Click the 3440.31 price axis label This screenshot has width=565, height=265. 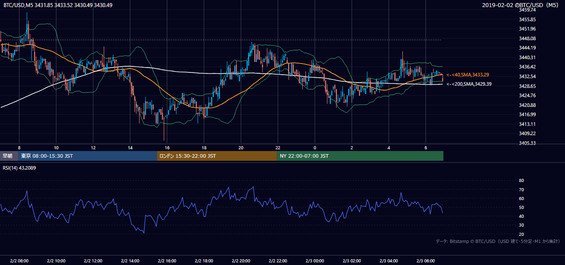coord(527,57)
